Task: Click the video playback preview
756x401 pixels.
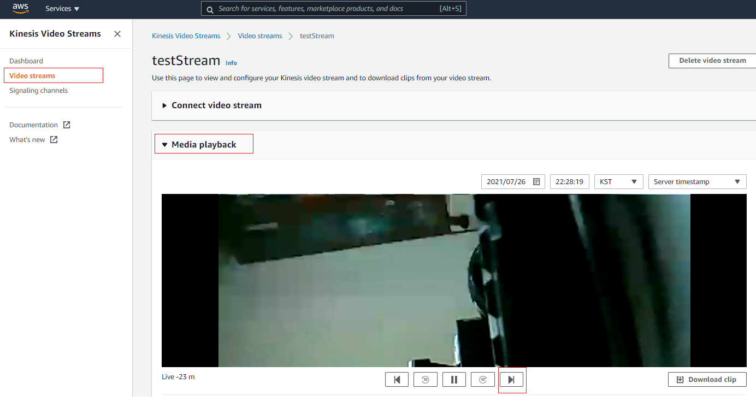Action: [454, 280]
